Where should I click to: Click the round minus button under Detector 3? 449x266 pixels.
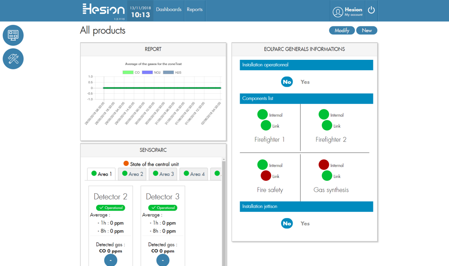(163, 260)
